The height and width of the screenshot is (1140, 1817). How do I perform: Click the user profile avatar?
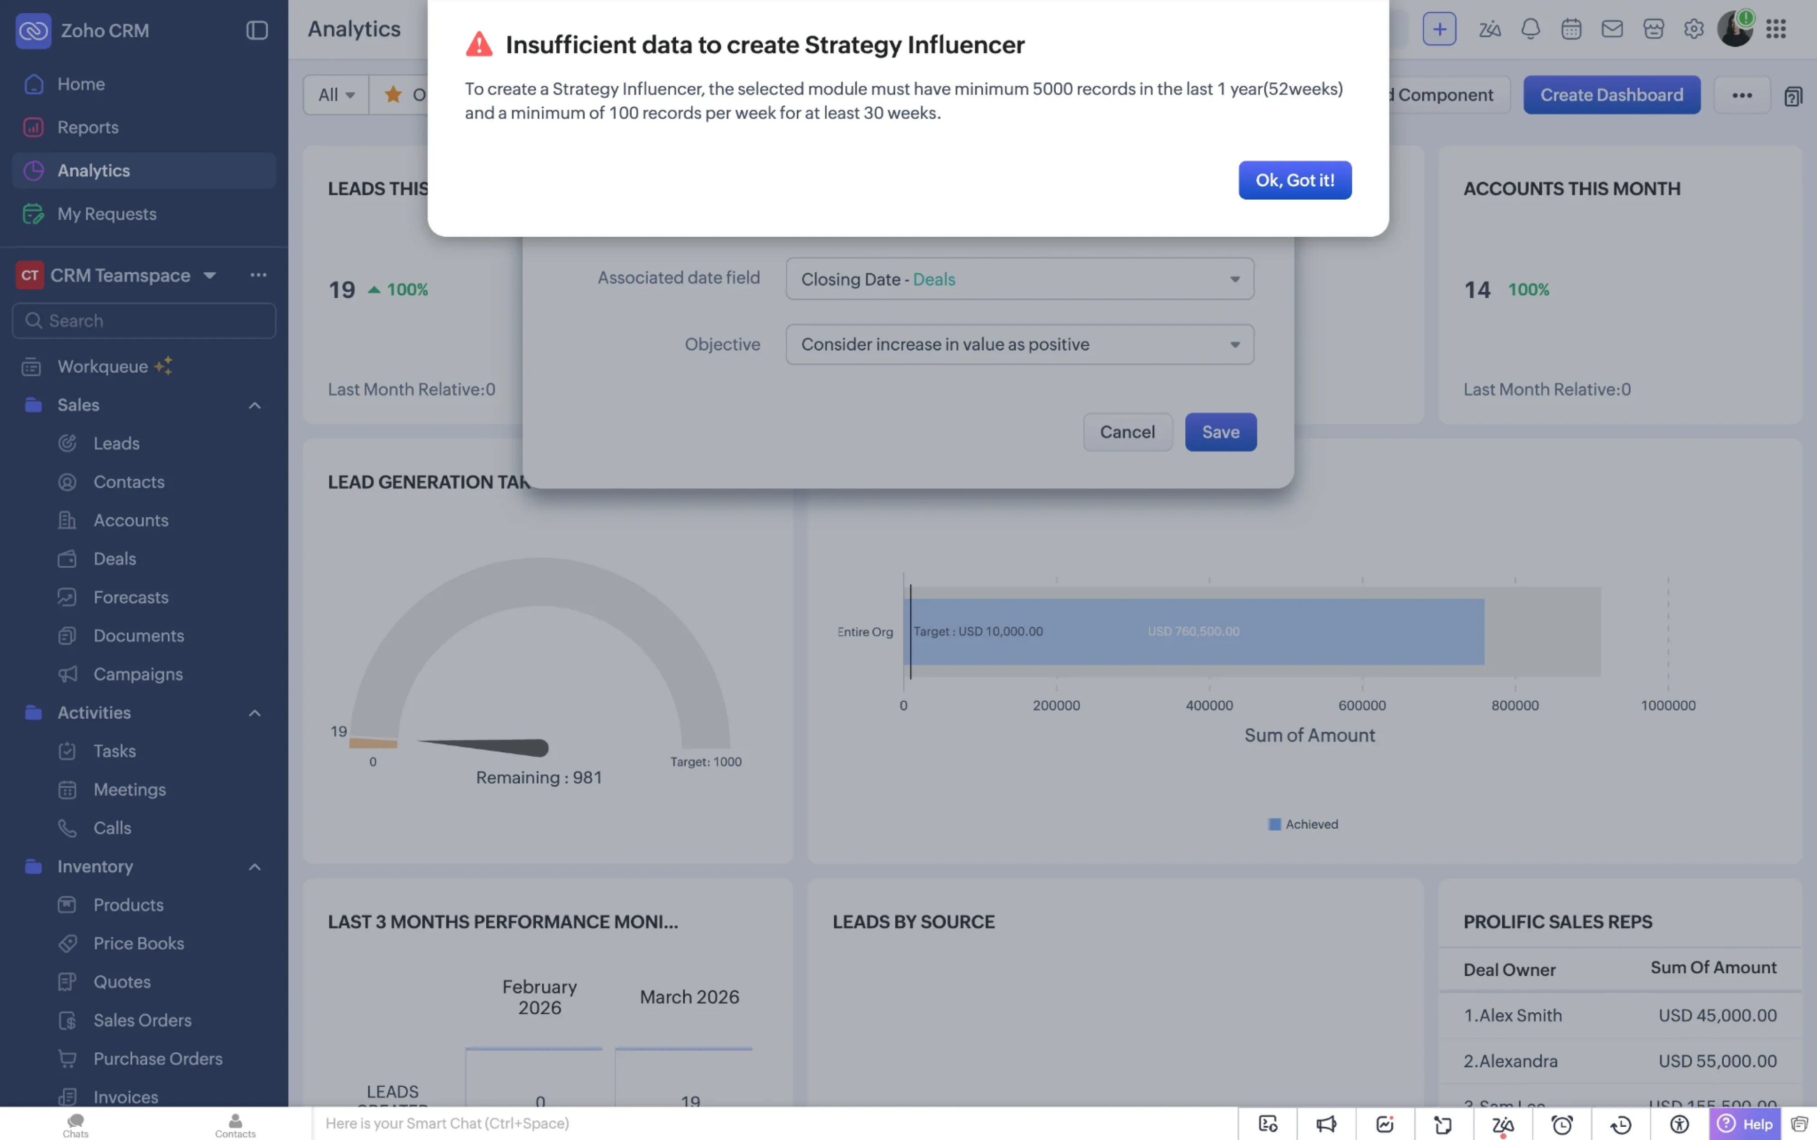(x=1735, y=30)
